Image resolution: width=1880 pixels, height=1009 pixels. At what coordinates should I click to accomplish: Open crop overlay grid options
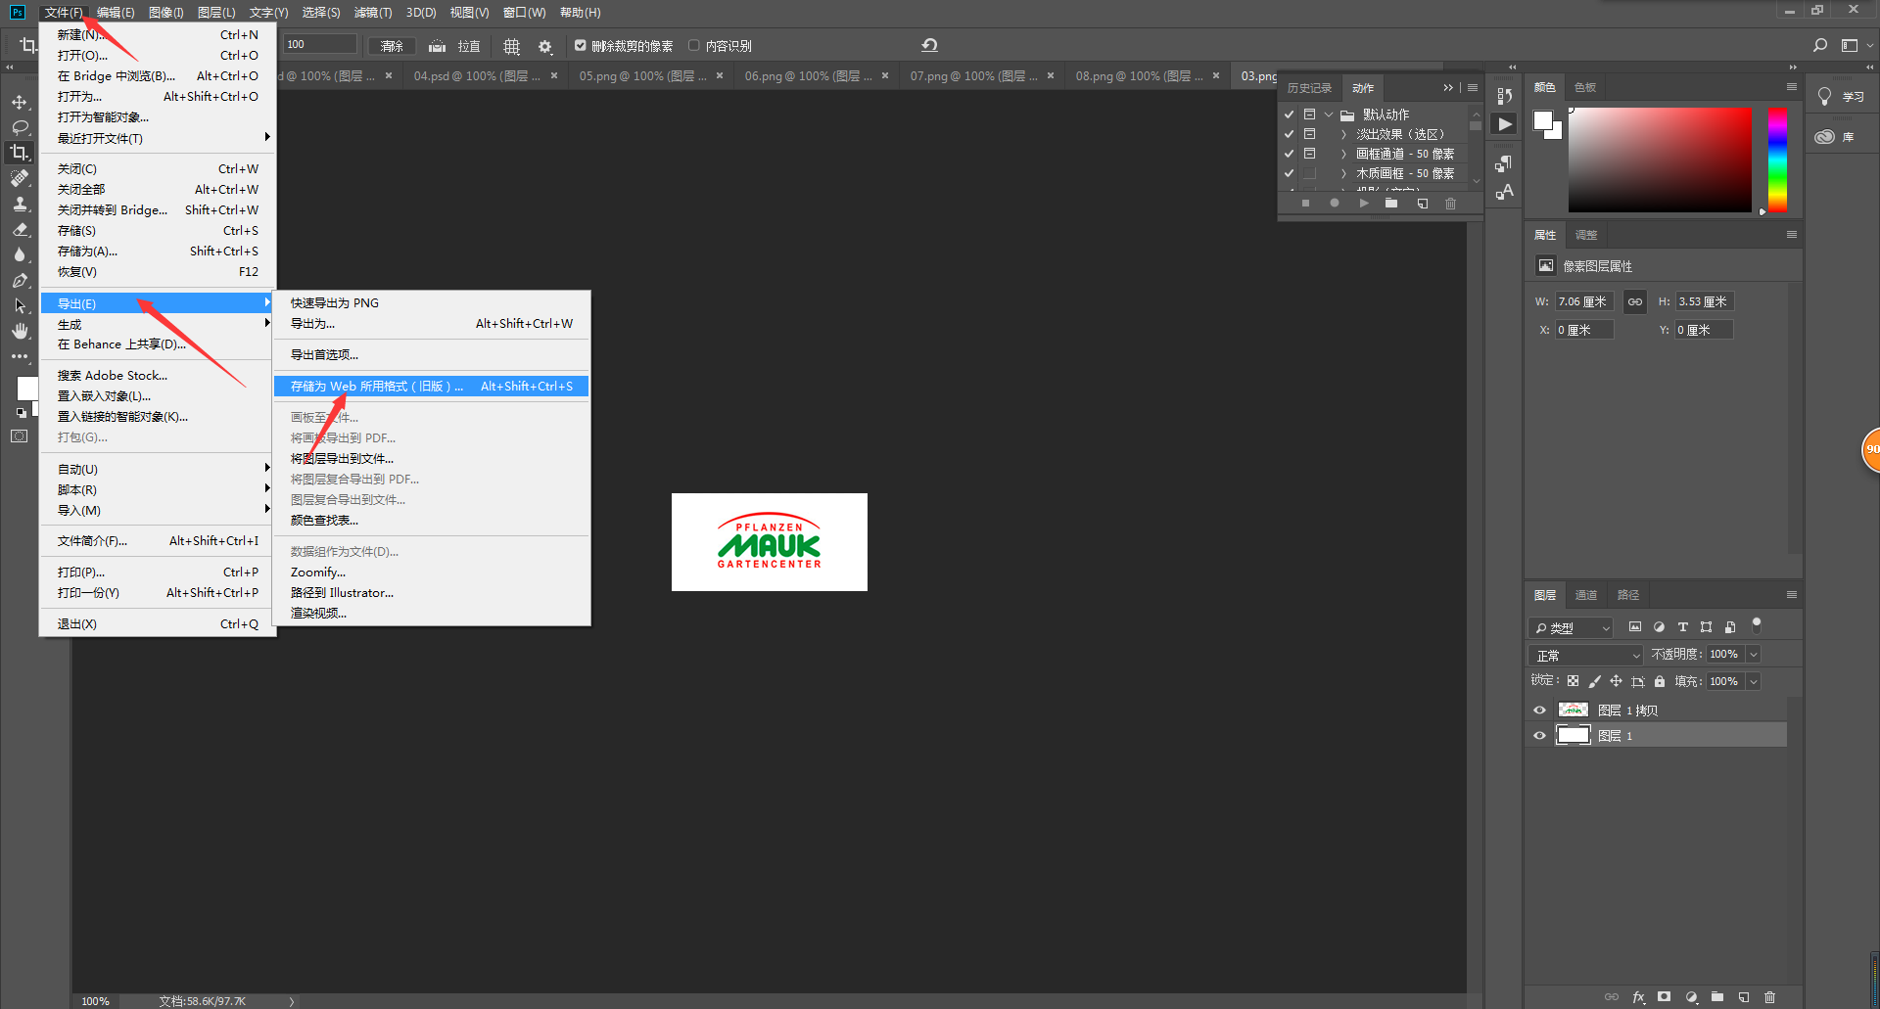[512, 46]
